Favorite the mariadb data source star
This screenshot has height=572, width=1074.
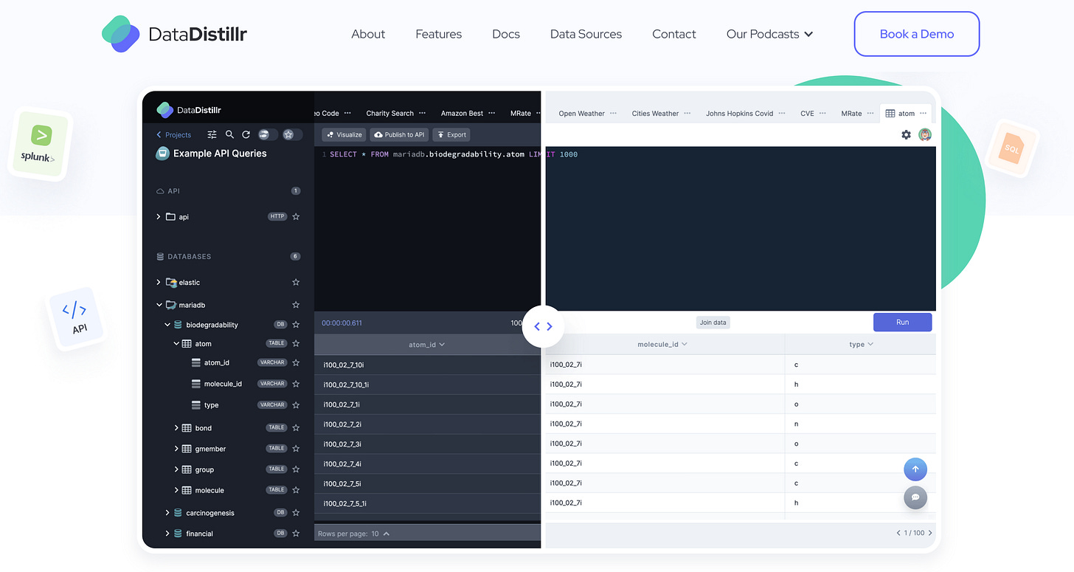click(296, 305)
